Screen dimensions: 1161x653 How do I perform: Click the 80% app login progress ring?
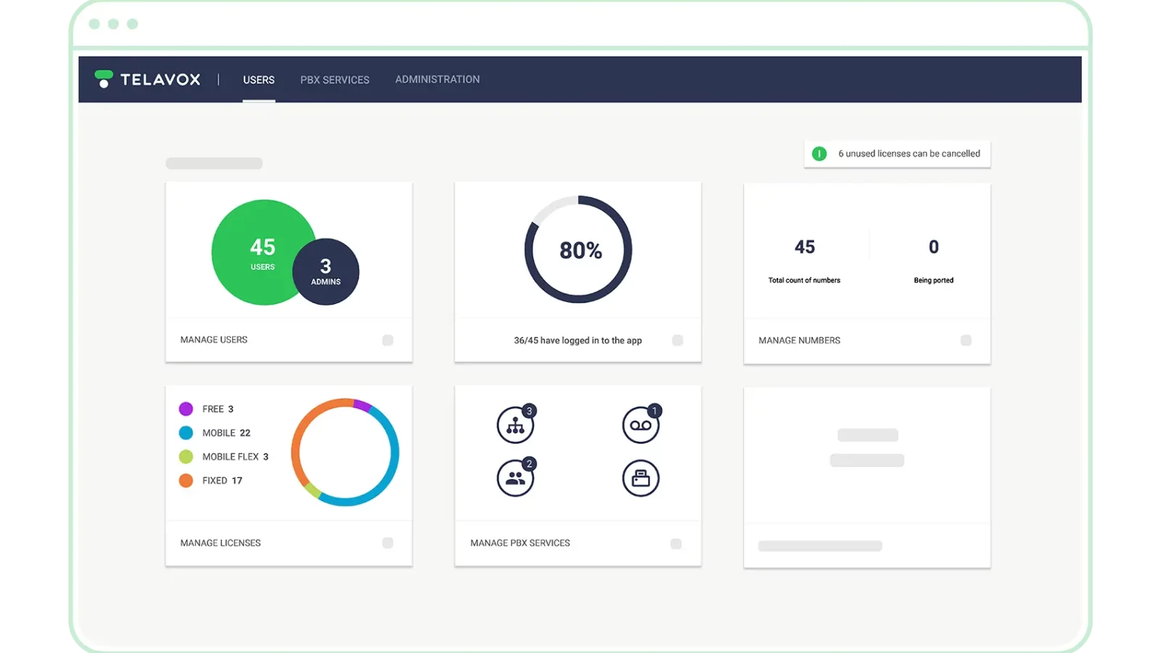pos(578,250)
